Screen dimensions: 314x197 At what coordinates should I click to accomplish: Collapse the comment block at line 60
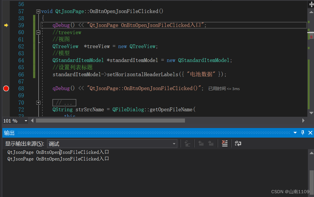[38, 32]
